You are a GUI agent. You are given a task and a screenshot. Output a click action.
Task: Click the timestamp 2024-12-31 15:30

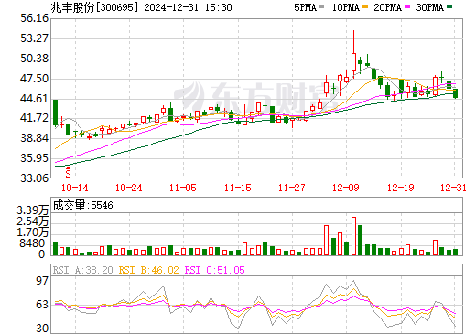[x=188, y=7]
